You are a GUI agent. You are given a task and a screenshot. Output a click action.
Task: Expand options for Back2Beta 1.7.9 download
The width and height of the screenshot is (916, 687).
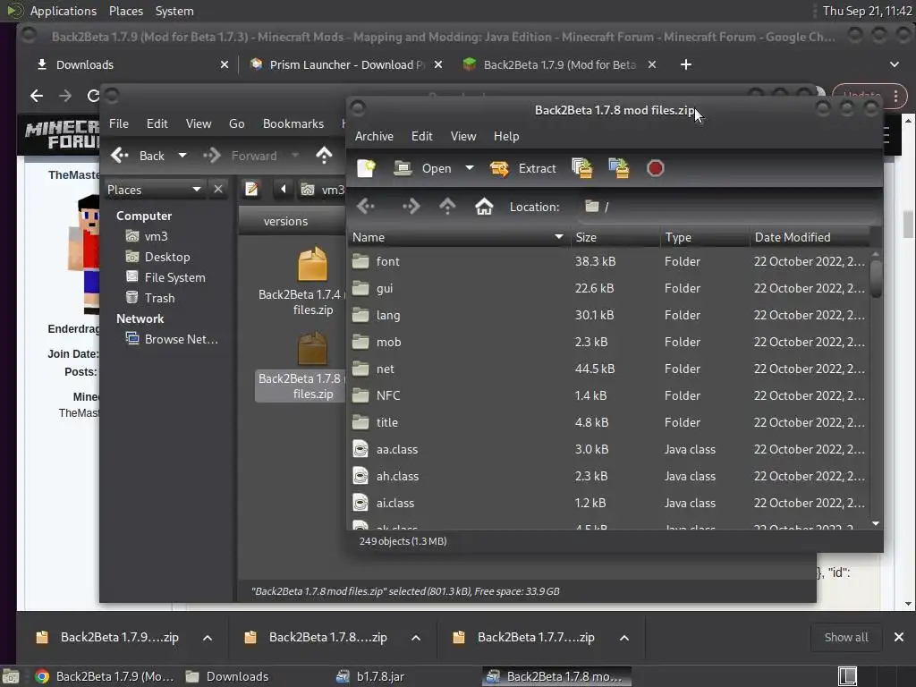tap(208, 637)
